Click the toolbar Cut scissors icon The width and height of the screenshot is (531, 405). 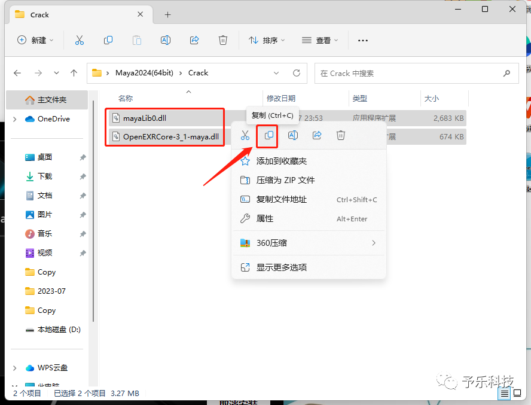[x=80, y=40]
